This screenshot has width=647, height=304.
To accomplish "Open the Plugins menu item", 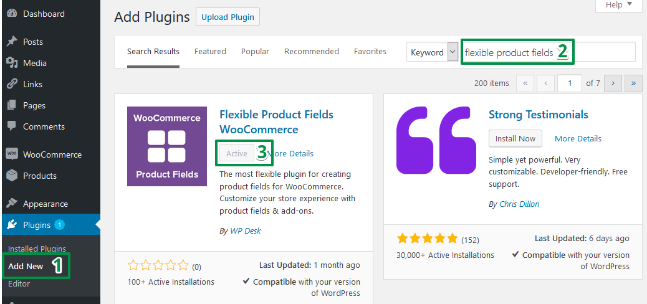I will click(x=50, y=225).
